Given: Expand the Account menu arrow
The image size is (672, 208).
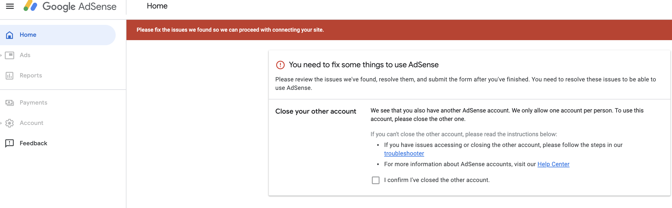Looking at the screenshot, I should (1, 123).
